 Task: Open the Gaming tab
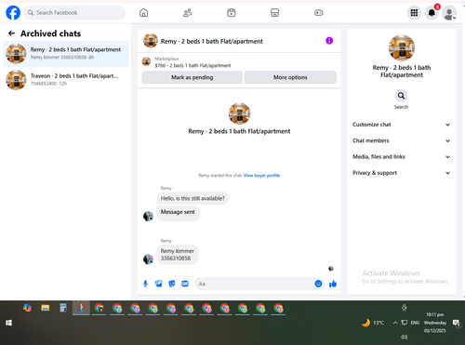[x=319, y=13]
